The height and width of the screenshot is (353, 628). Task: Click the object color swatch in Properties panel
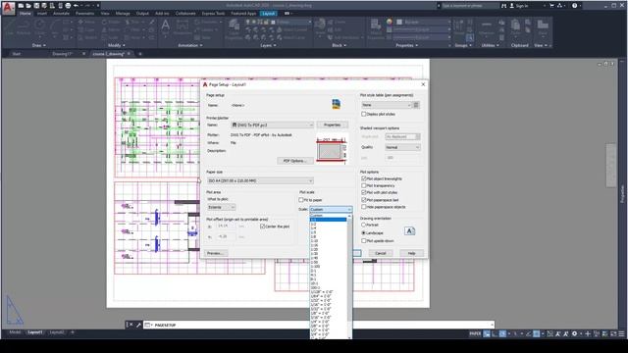[x=399, y=22]
